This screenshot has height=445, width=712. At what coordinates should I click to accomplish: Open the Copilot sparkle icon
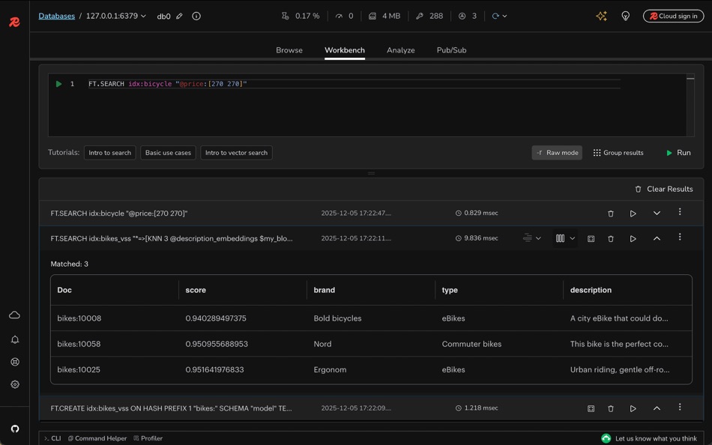(x=601, y=16)
